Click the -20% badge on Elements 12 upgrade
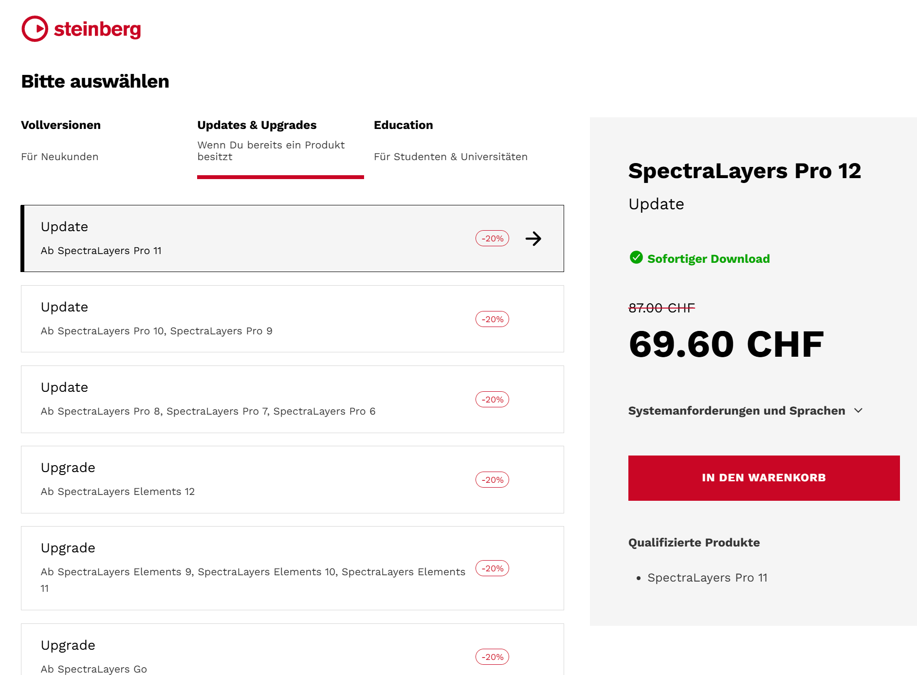Image resolution: width=917 pixels, height=675 pixels. point(492,480)
